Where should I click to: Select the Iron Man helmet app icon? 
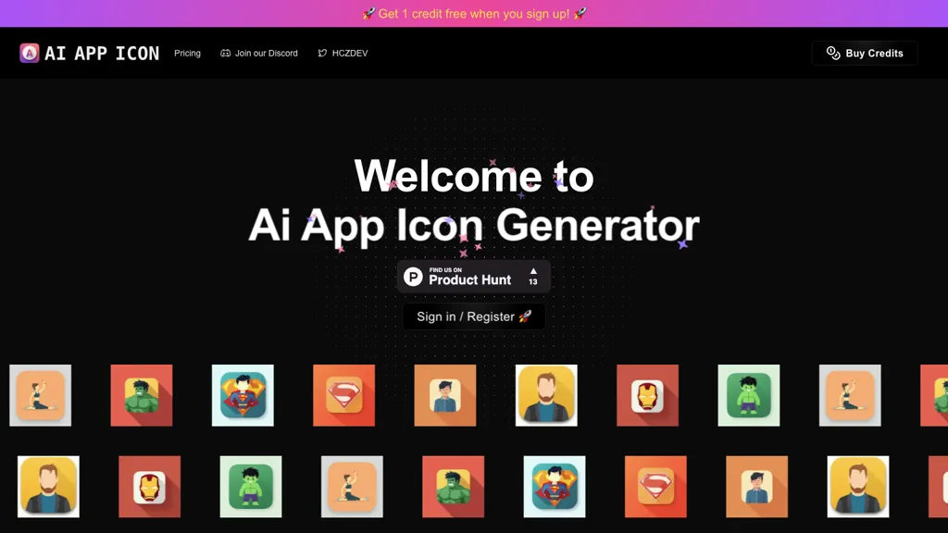coord(647,395)
